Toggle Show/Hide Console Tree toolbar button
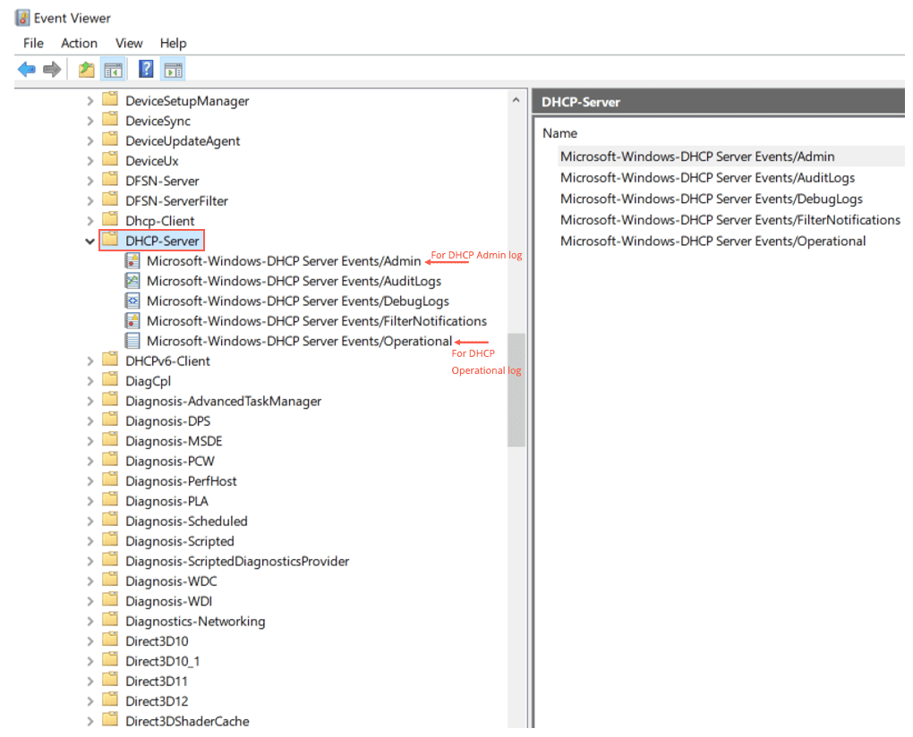Image resolution: width=913 pixels, height=737 pixels. 113,70
